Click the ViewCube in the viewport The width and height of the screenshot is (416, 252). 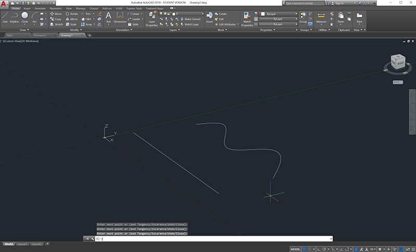pos(398,62)
